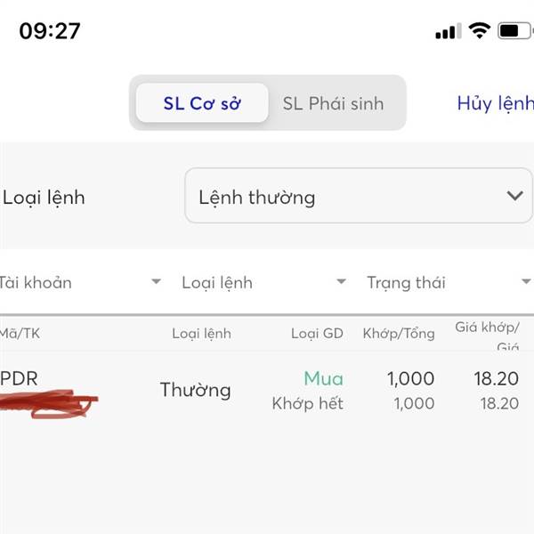Expand the Loại lệnh filter below

tap(264, 282)
